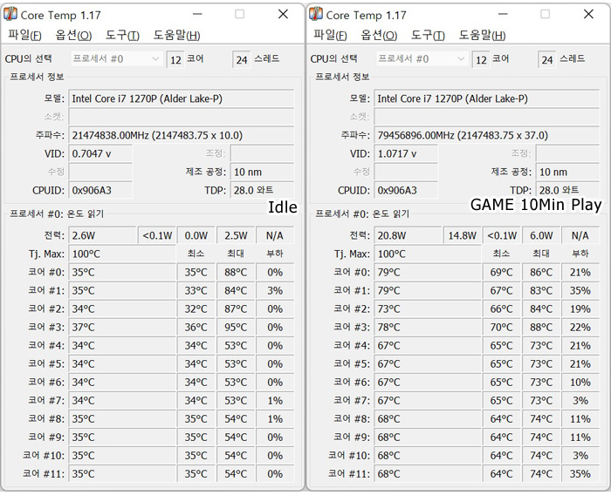Click Core Temp app icon in right window
This screenshot has width=611, height=495.
(x=316, y=14)
